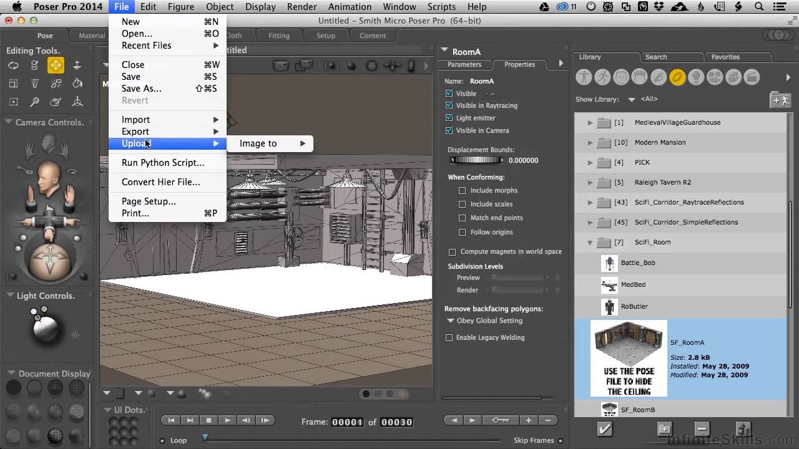This screenshot has height=449, width=799.
Task: Switch to the Search library tab
Action: tap(655, 57)
